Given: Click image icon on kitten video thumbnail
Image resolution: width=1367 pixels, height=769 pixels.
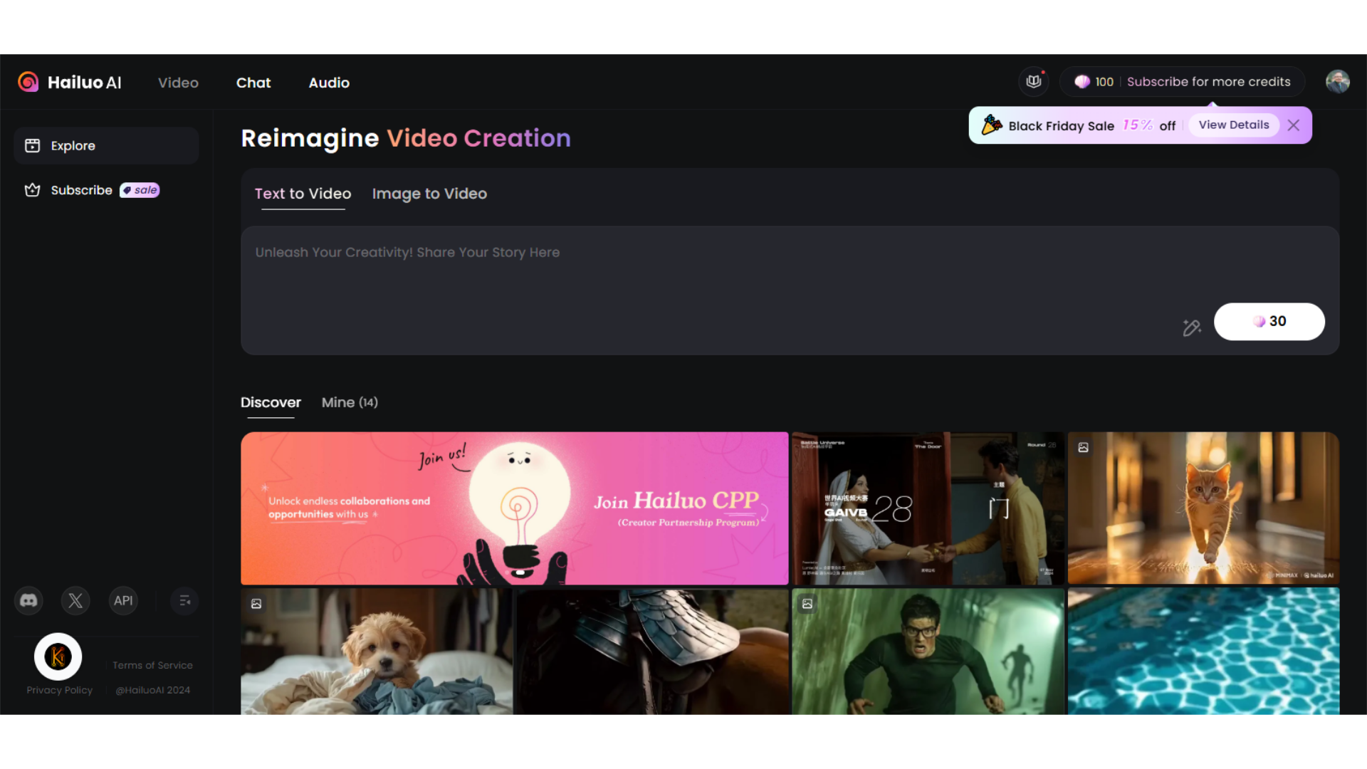Looking at the screenshot, I should tap(1083, 447).
